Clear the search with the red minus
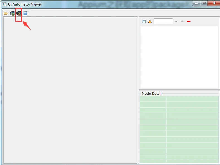The width and height of the screenshot is (220, 165). [189, 21]
